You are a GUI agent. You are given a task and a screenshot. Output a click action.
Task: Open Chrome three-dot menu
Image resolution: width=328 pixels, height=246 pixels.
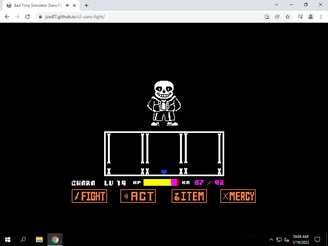321,17
